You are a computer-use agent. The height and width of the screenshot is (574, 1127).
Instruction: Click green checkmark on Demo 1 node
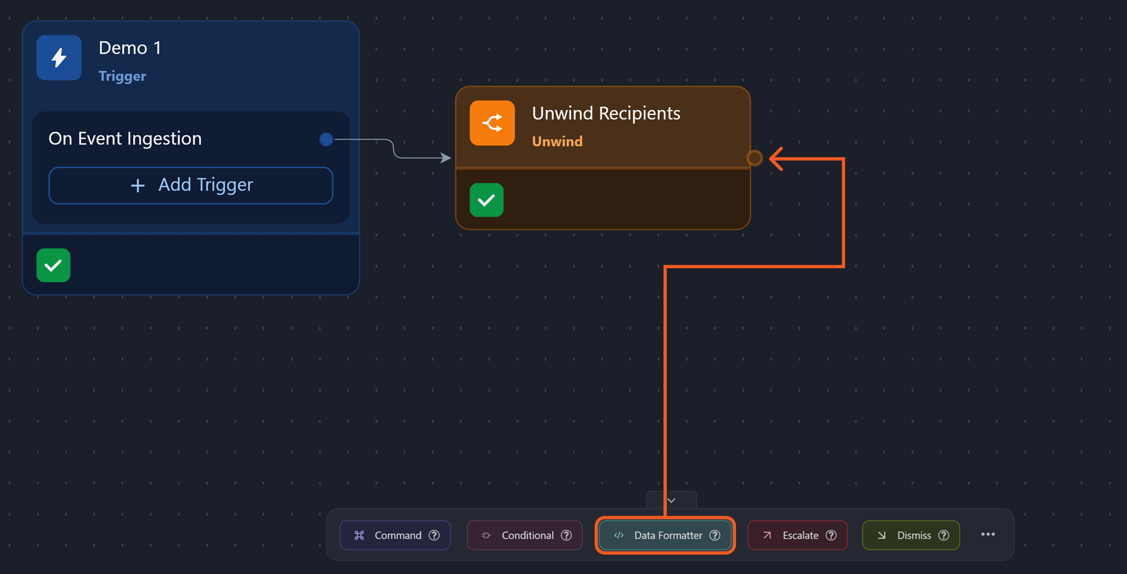pyautogui.click(x=53, y=265)
